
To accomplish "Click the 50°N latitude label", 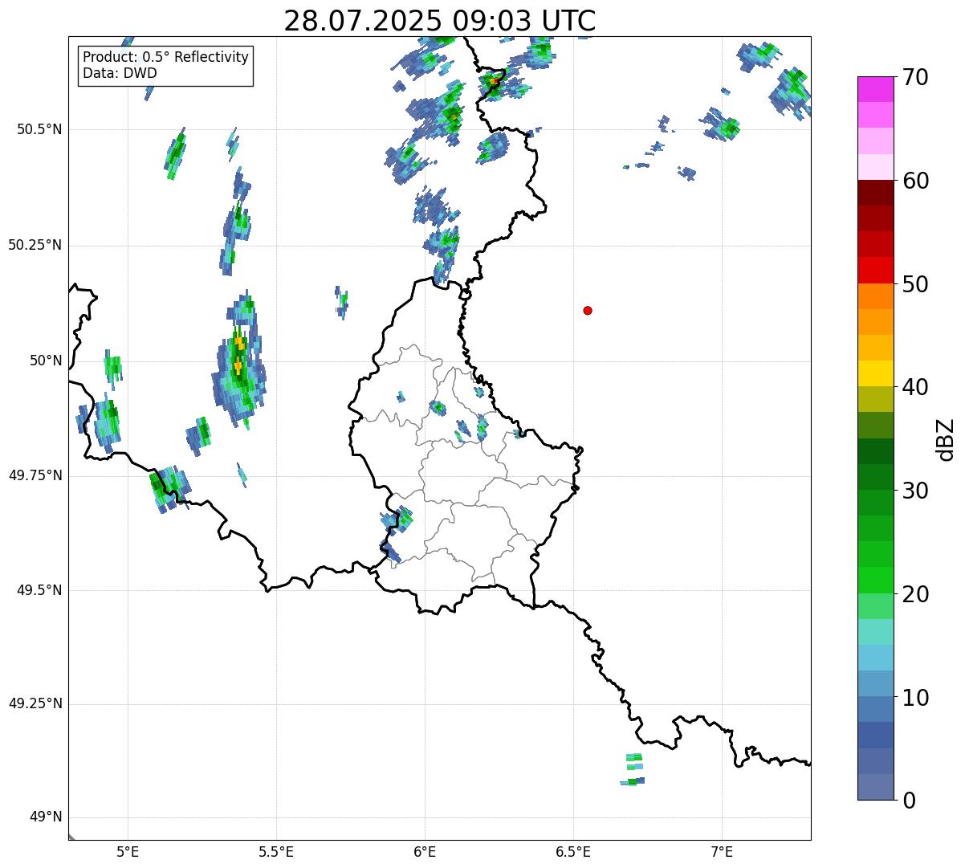I will click(x=46, y=361).
